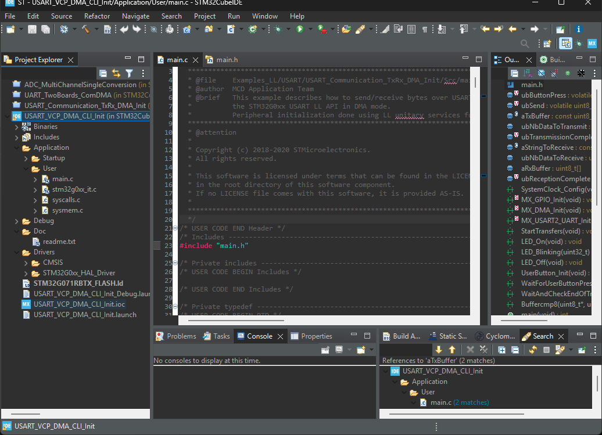Viewport: 602px width, 435px height.
Task: Collapse all items in Project Explorer
Action: [103, 73]
